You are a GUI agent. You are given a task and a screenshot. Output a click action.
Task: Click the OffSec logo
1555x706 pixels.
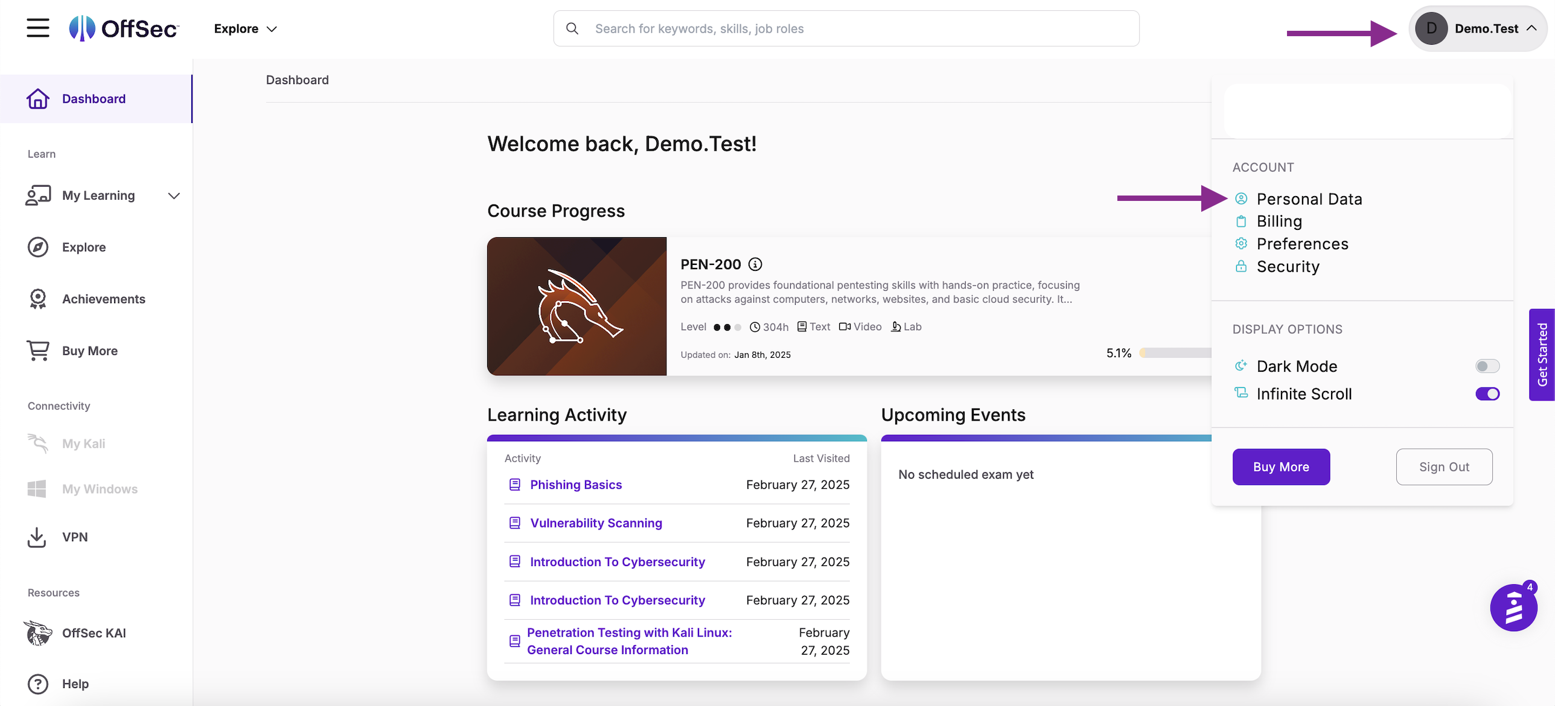124,28
